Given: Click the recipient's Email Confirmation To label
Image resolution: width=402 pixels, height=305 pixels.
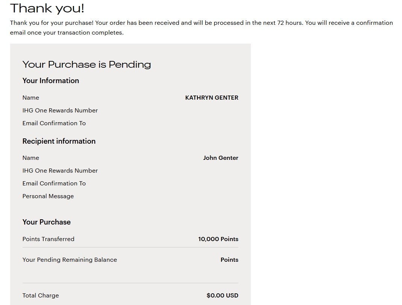Looking at the screenshot, I should (x=54, y=184).
